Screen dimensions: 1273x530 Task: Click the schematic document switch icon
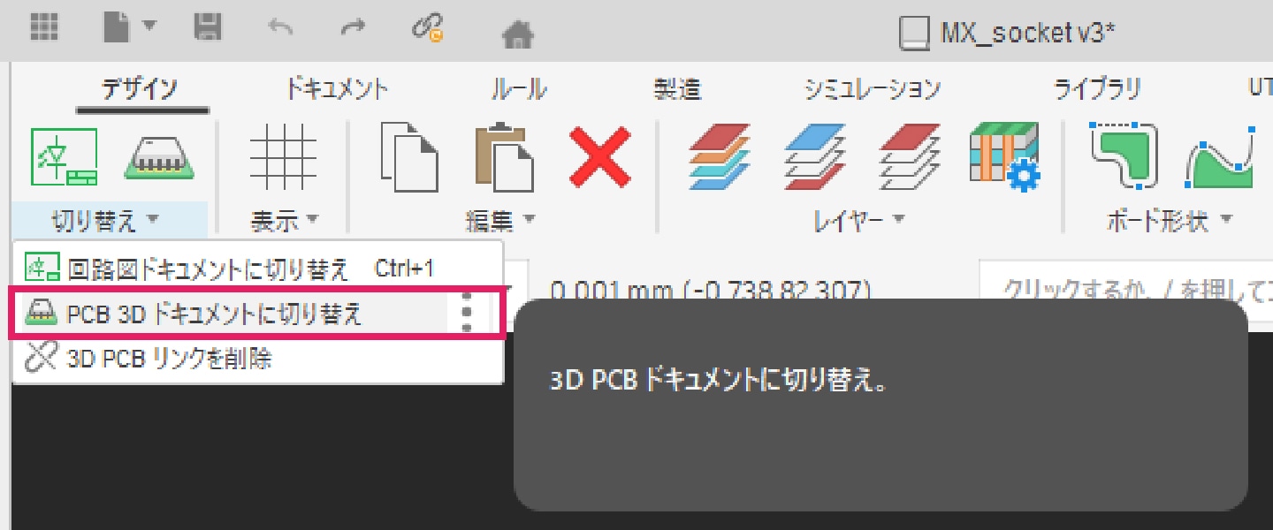64,157
